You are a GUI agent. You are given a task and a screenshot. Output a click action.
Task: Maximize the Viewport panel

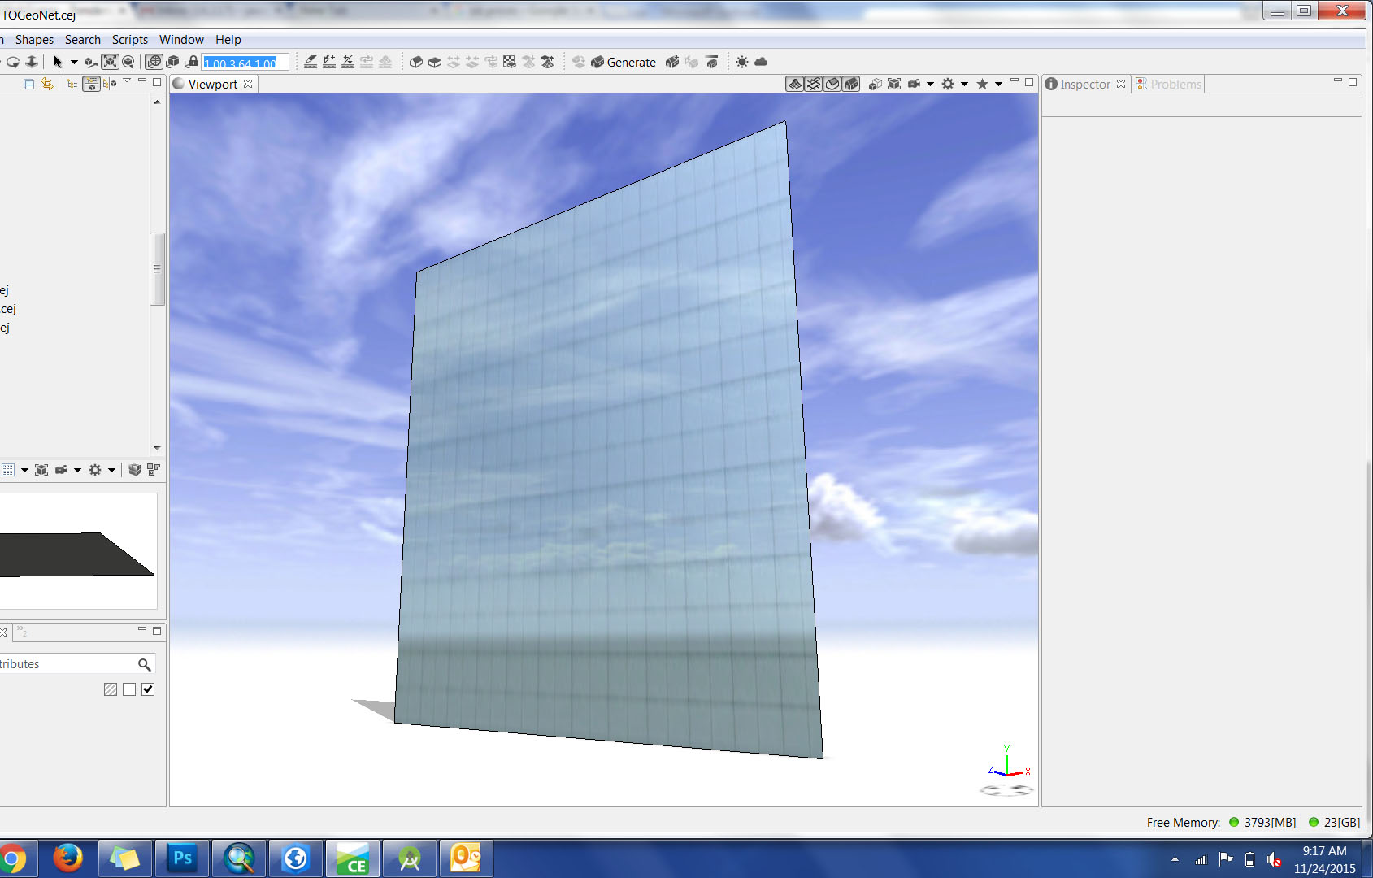[1029, 82]
